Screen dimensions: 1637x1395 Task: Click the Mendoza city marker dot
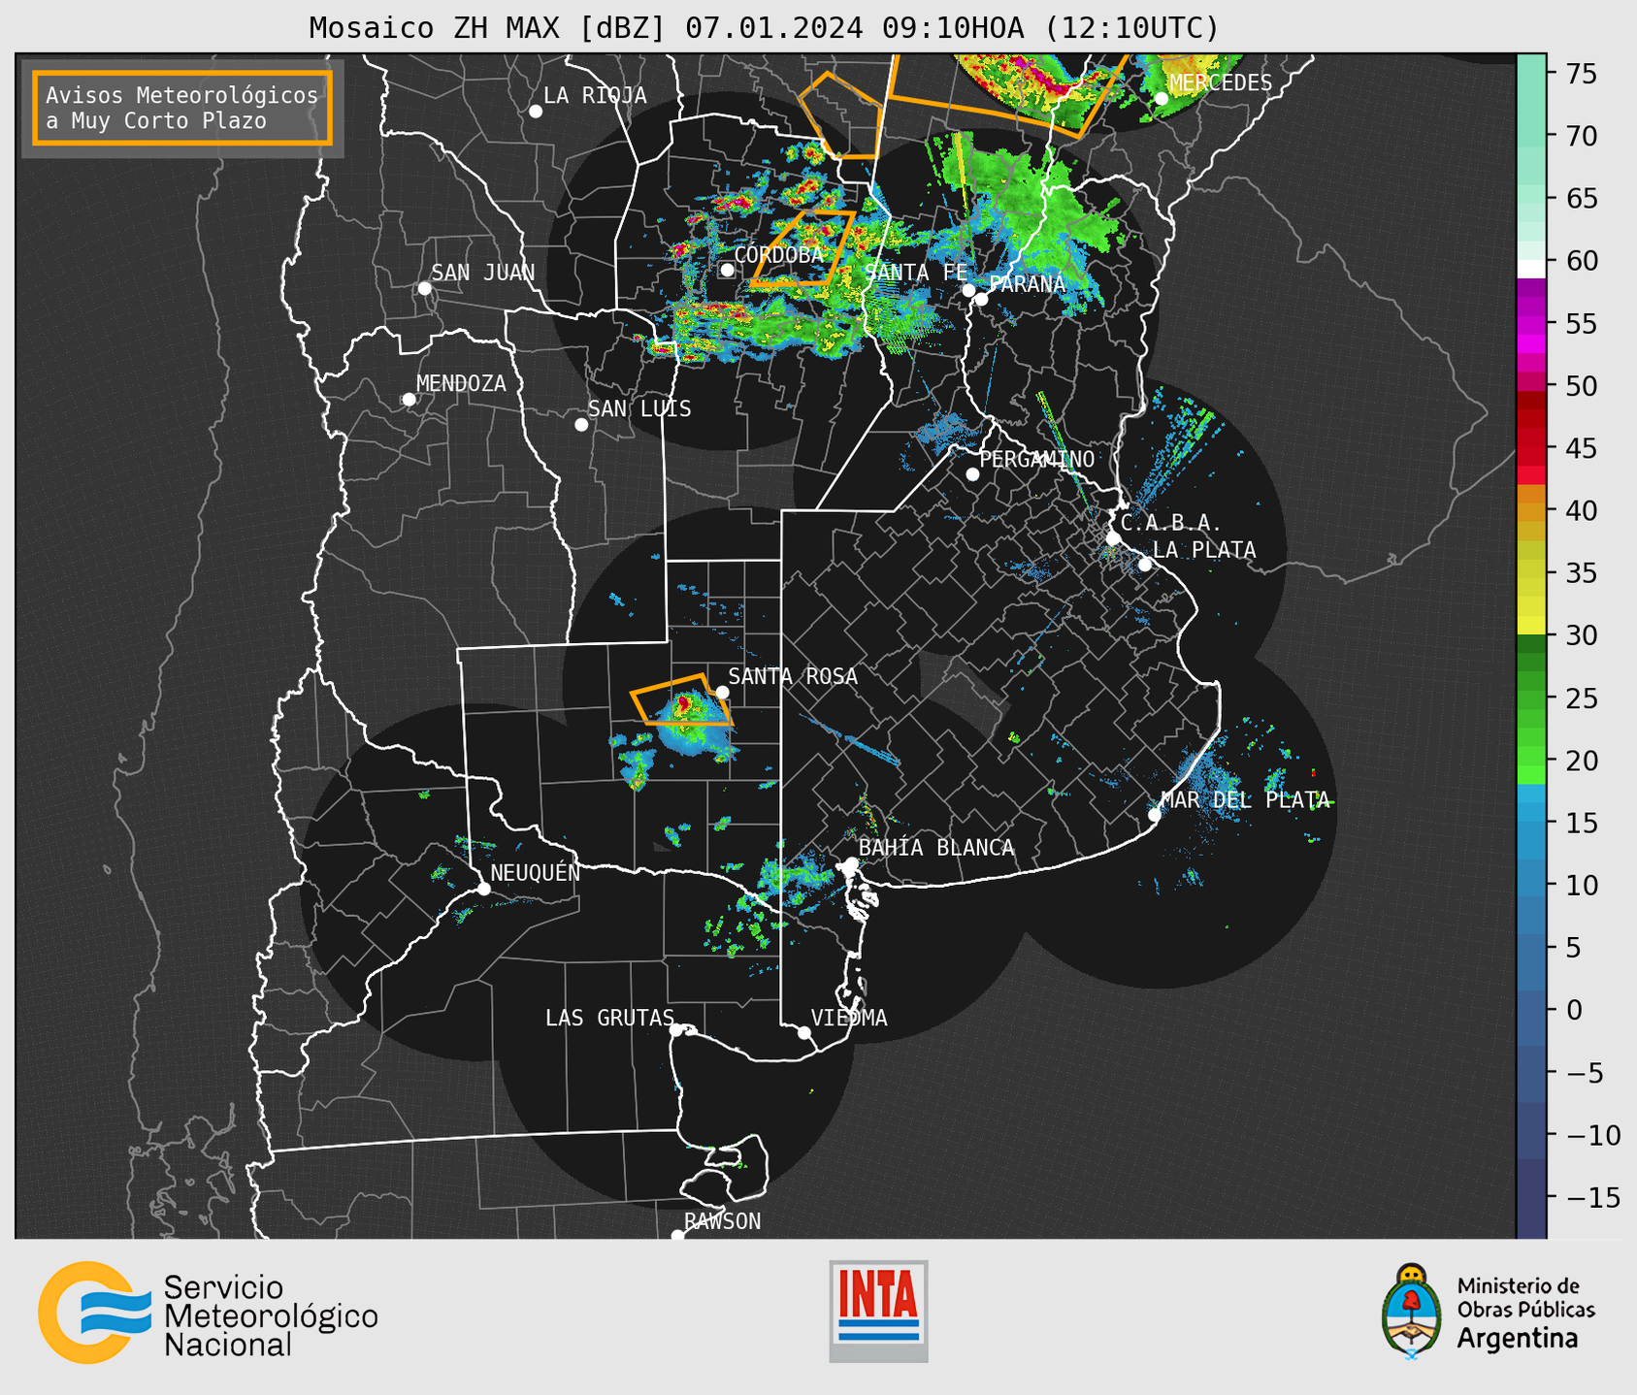pos(409,400)
